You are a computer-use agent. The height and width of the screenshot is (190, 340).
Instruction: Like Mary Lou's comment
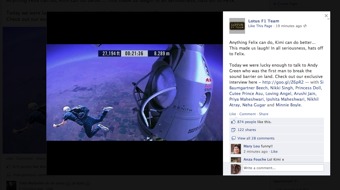point(274,152)
